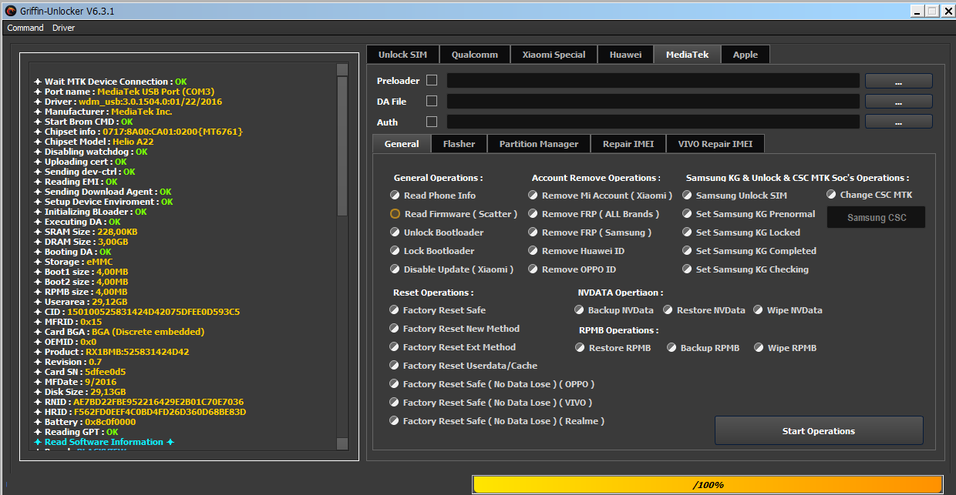Choose Restore RPMB option
Screen dimensions: 956x495
(613, 348)
